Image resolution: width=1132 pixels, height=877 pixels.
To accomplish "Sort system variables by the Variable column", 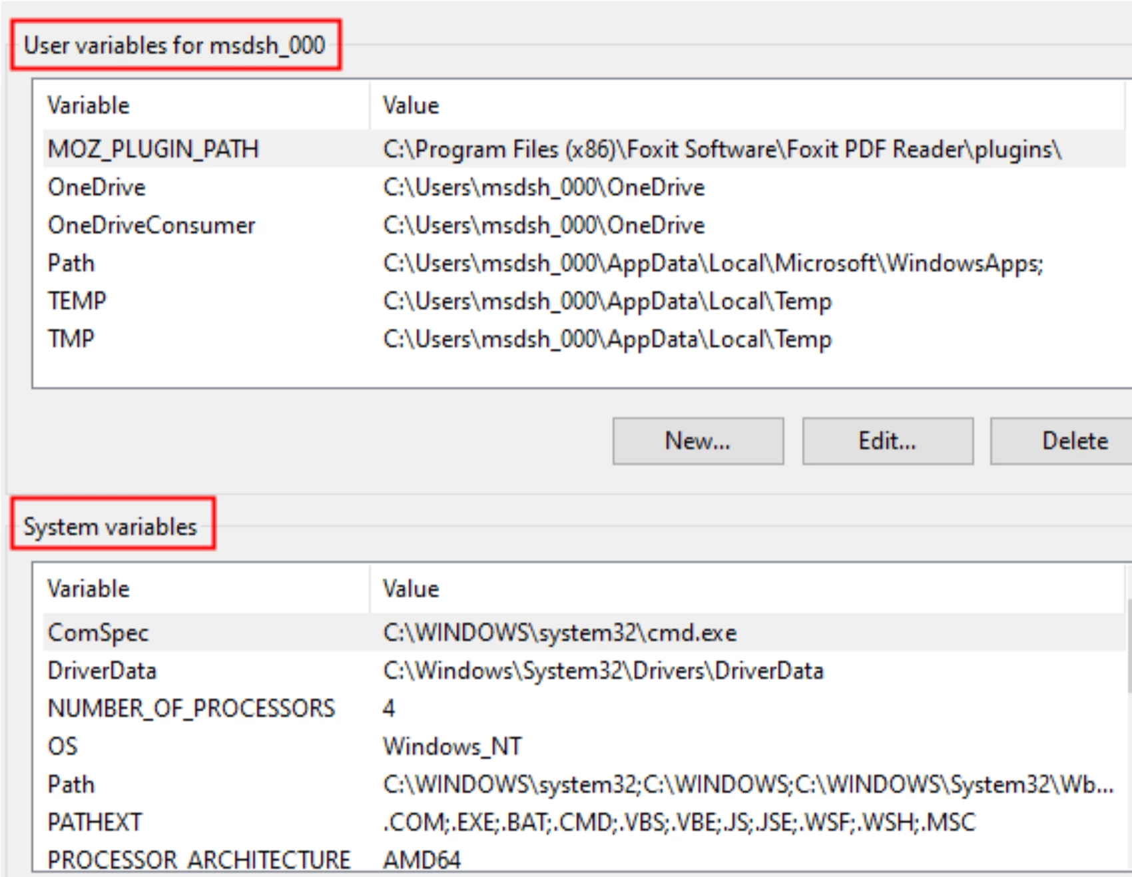I will (x=88, y=589).
